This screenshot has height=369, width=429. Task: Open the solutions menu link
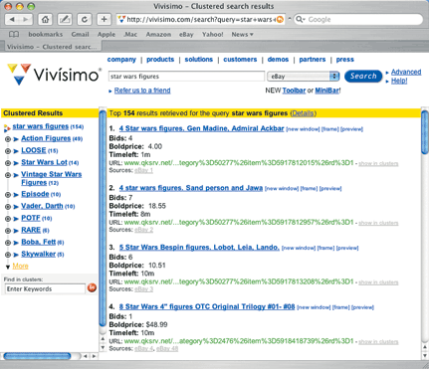[199, 60]
